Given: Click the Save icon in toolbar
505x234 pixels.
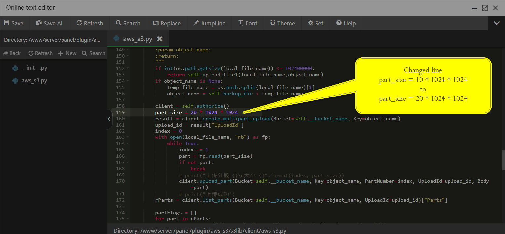Looking at the screenshot, I should (x=7, y=23).
